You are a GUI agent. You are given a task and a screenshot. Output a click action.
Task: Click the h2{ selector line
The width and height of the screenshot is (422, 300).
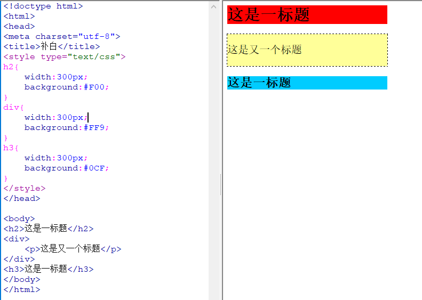point(11,67)
